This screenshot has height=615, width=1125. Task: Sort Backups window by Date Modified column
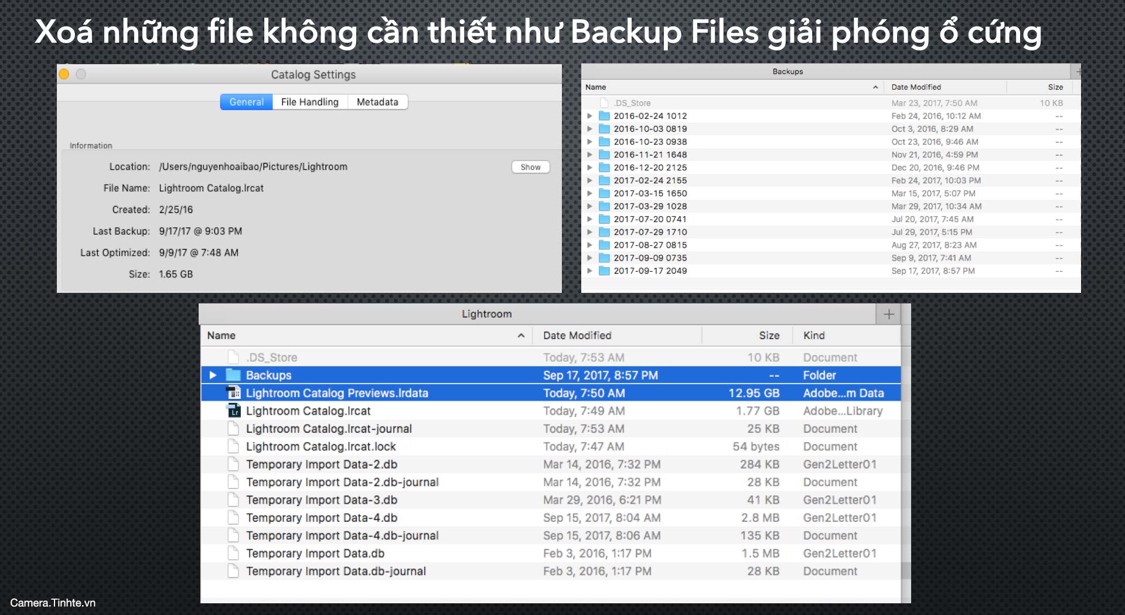(916, 87)
